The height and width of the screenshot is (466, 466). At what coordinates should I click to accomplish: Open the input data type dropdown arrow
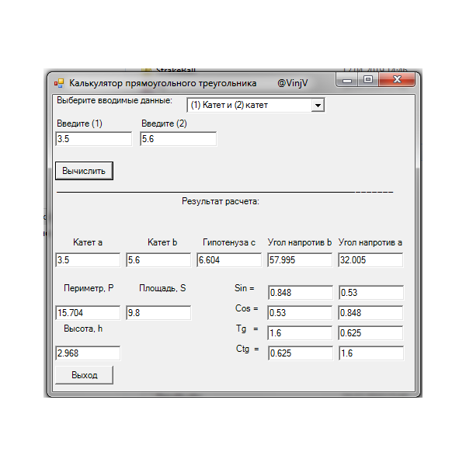click(x=318, y=105)
